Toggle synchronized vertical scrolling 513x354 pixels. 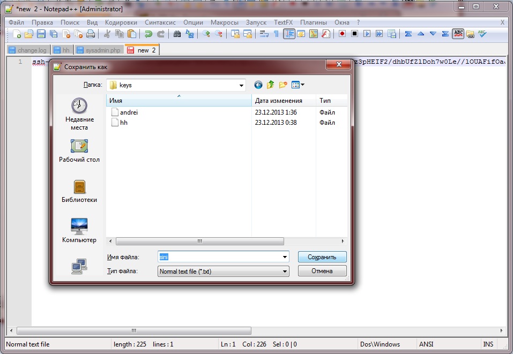[235, 34]
